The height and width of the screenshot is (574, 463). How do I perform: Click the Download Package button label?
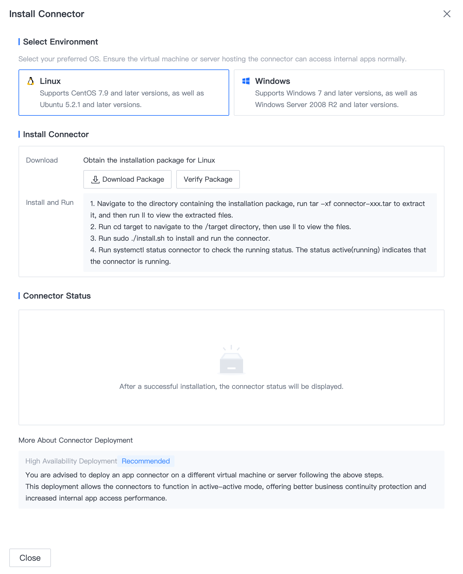tap(133, 179)
